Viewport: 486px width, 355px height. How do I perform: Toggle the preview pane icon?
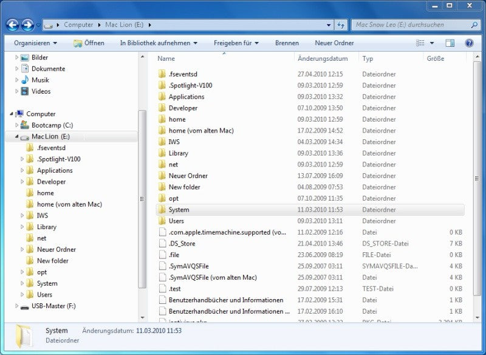click(x=450, y=43)
